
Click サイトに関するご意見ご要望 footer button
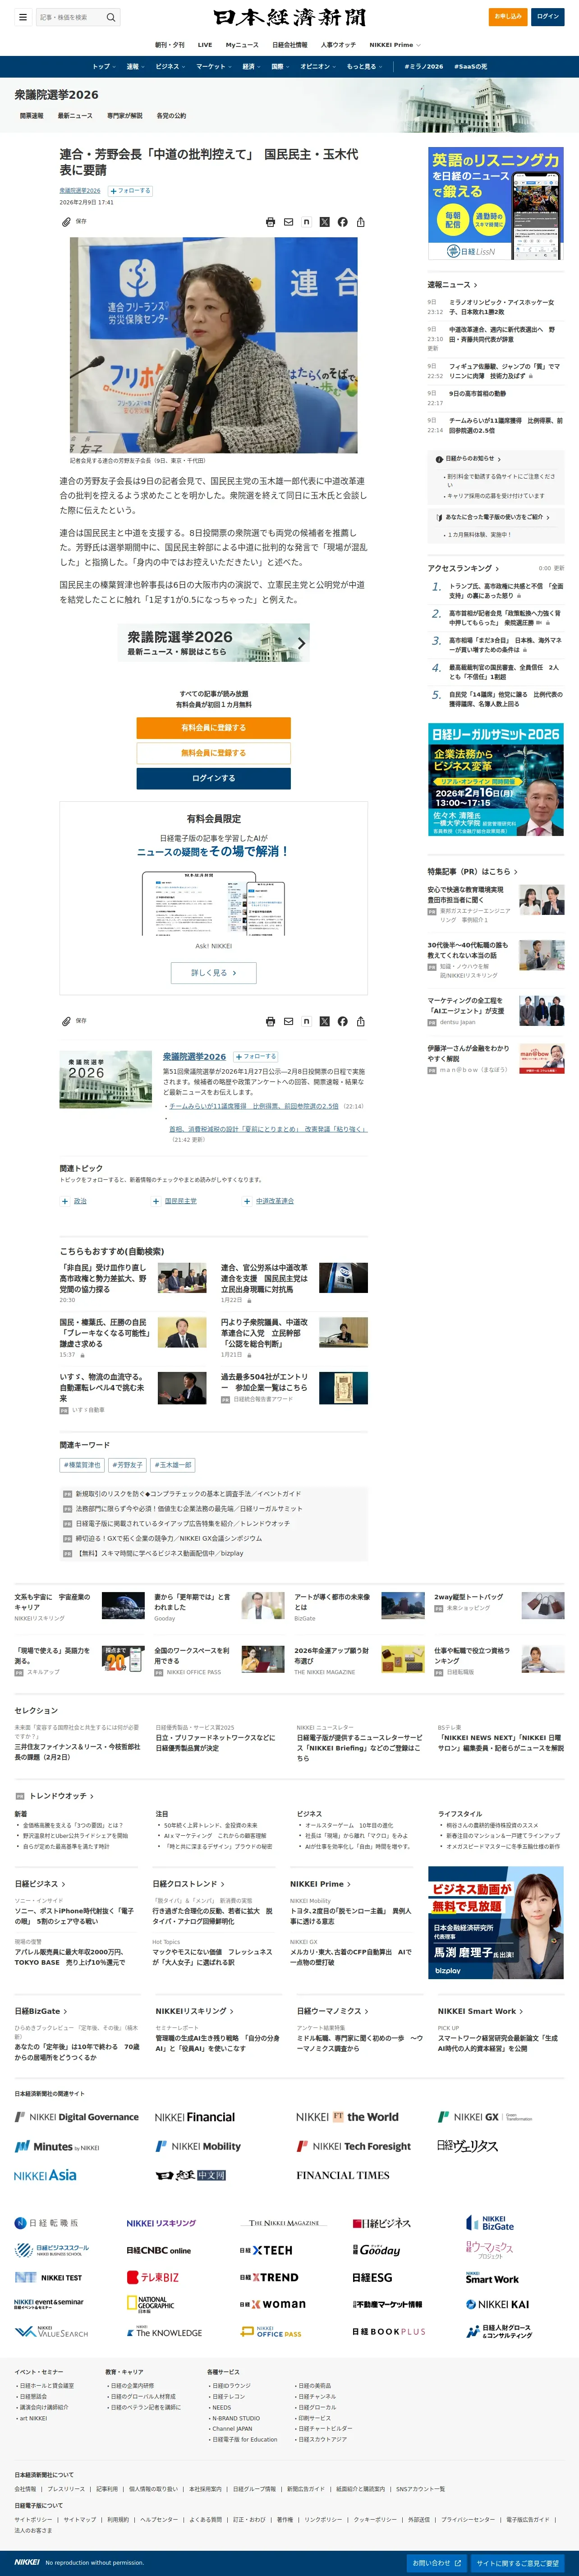(518, 2563)
